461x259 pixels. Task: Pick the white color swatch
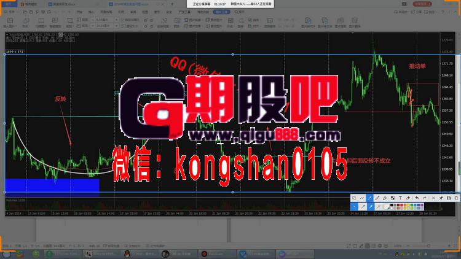click(392, 208)
